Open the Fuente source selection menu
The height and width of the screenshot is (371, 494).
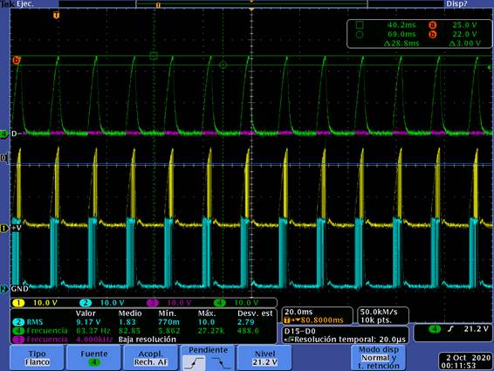[94, 358]
